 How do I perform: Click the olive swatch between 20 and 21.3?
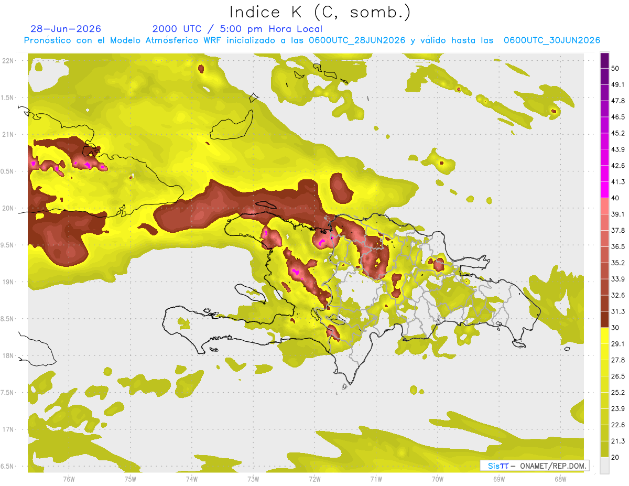604,449
